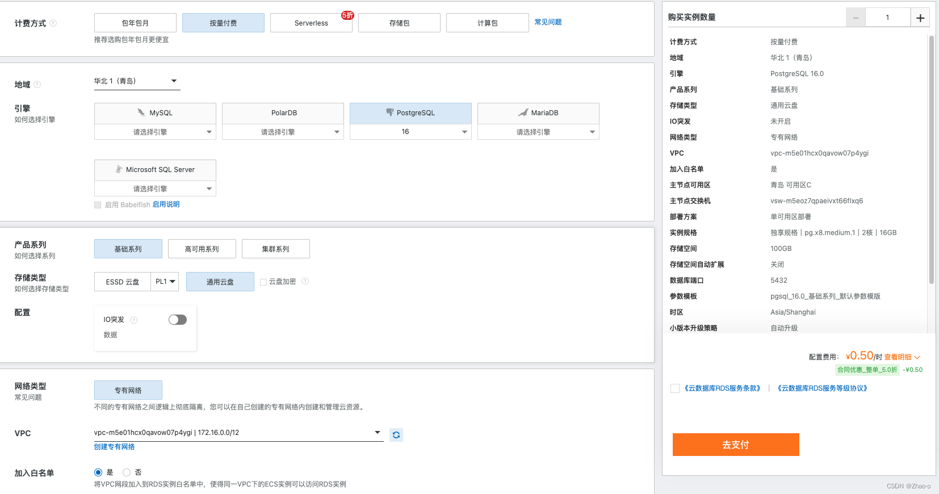This screenshot has width=939, height=494.
Task: Open the VPC selection dropdown
Action: tap(238, 433)
